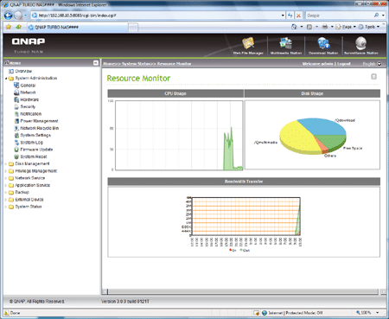Open a new blank browser tab

133,28
